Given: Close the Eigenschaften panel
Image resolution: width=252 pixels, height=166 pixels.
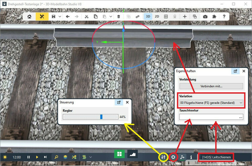Looking at the screenshot, I should [x=244, y=71].
